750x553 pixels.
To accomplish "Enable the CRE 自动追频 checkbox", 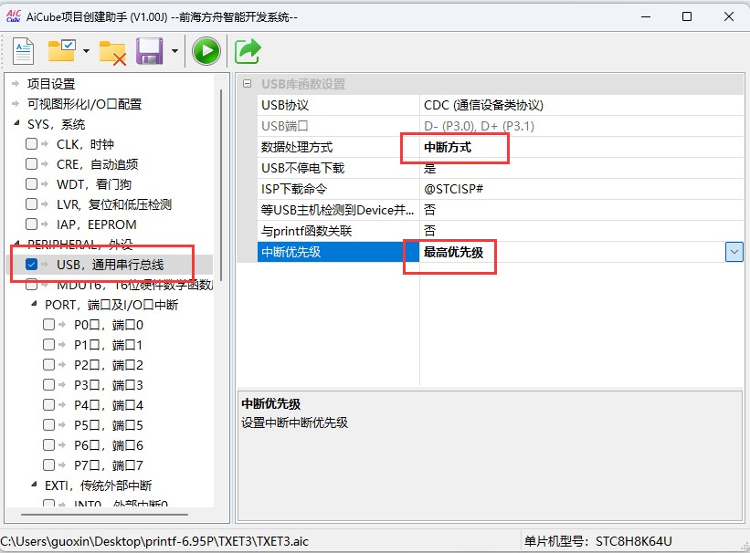I will (x=32, y=164).
